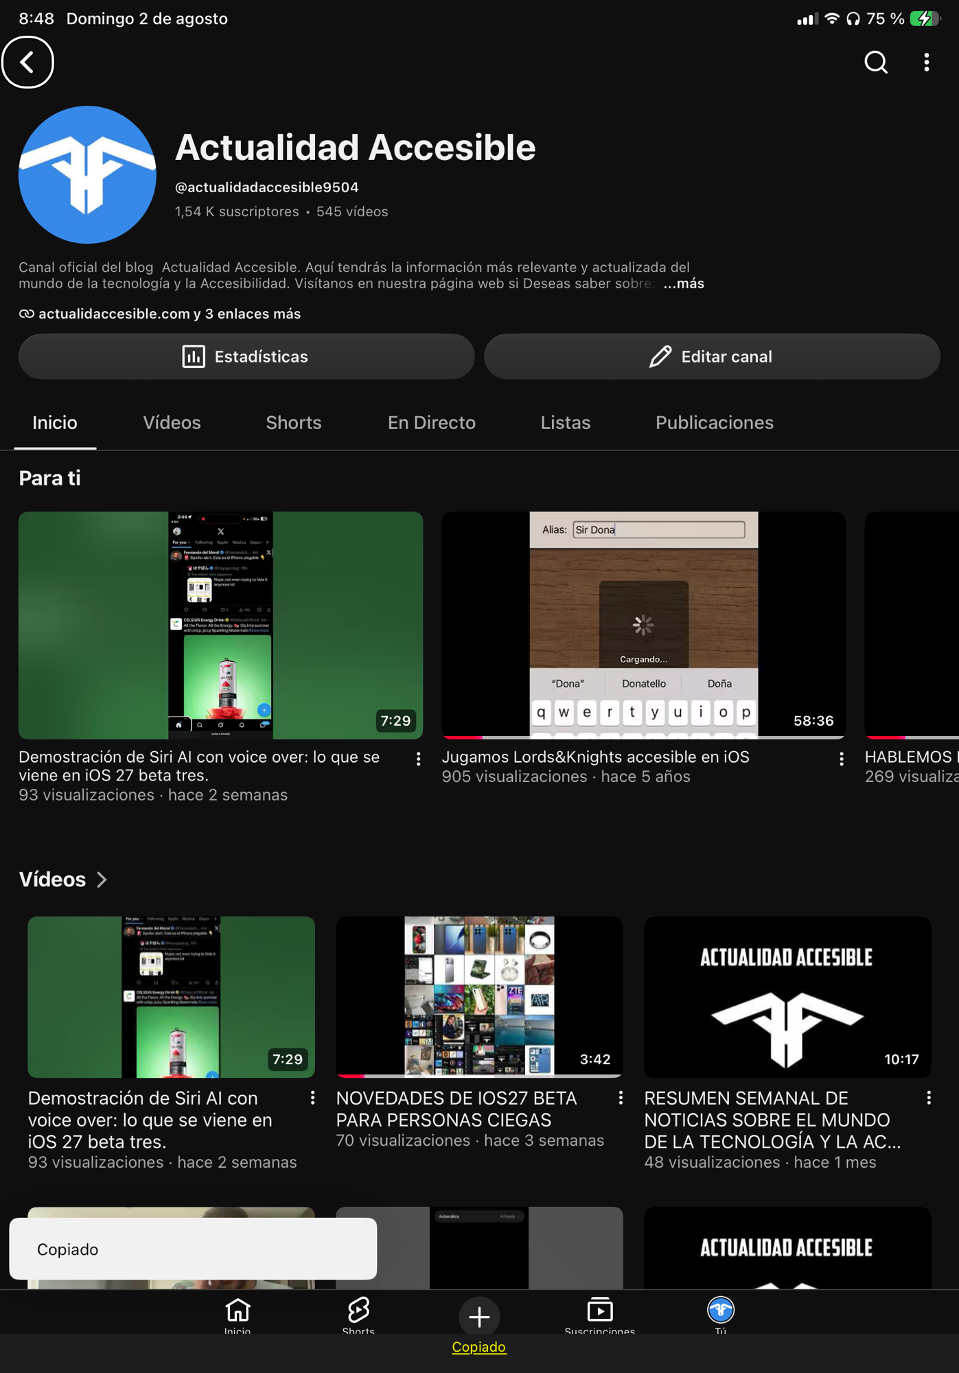Image resolution: width=959 pixels, height=1373 pixels.
Task: Open RESUMEN SEMANAL DE NOTICIAS video title
Action: coord(772,1120)
